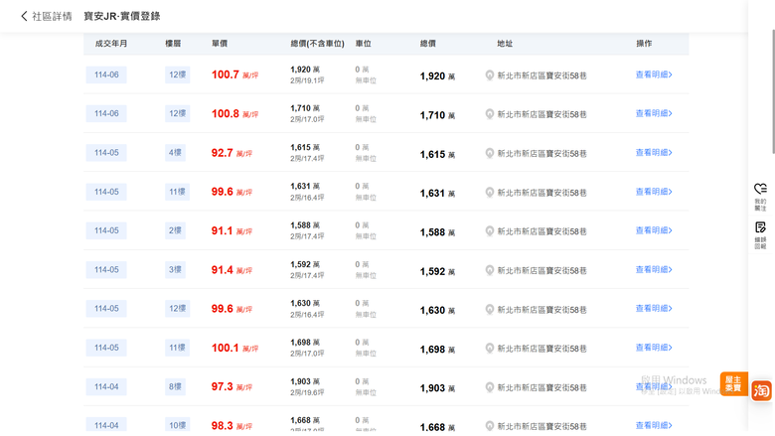Image resolution: width=775 pixels, height=436 pixels.
Task: Click the orange 淘 floating icon
Action: coord(762,390)
